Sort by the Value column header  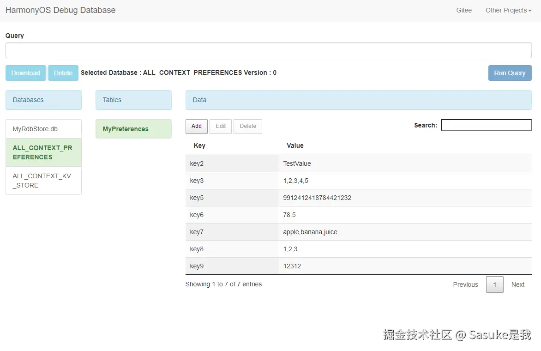point(405,145)
